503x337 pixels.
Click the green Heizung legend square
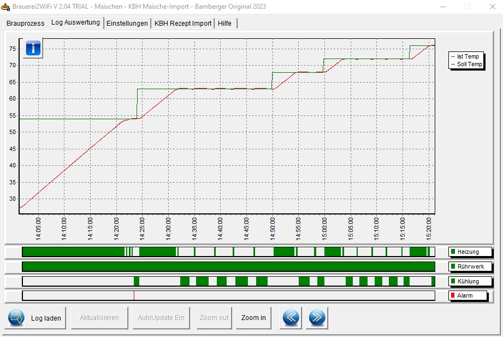point(453,252)
